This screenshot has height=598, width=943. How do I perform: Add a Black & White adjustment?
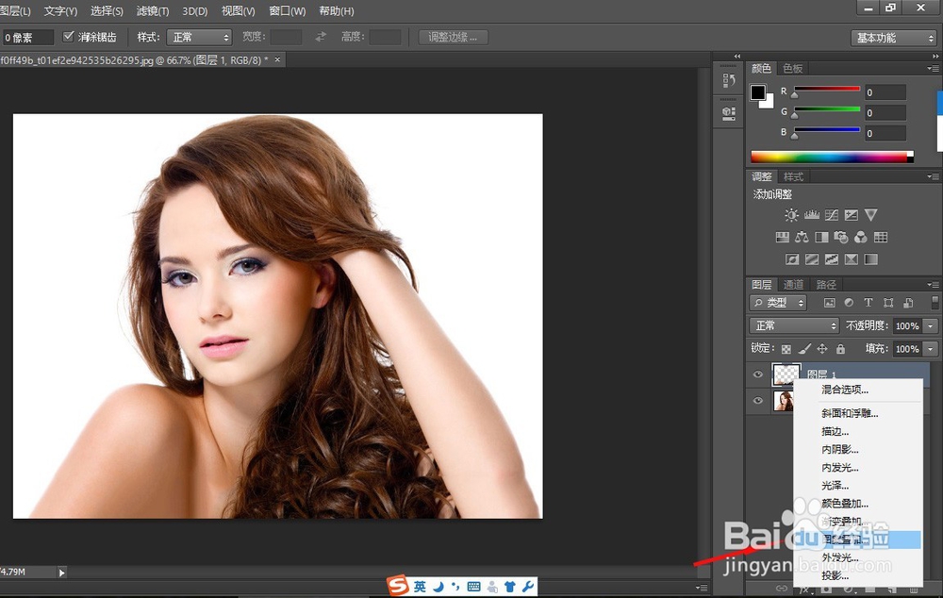pyautogui.click(x=821, y=237)
